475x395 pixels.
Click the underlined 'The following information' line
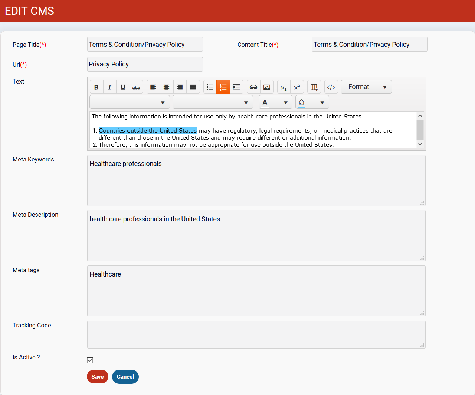pos(227,117)
